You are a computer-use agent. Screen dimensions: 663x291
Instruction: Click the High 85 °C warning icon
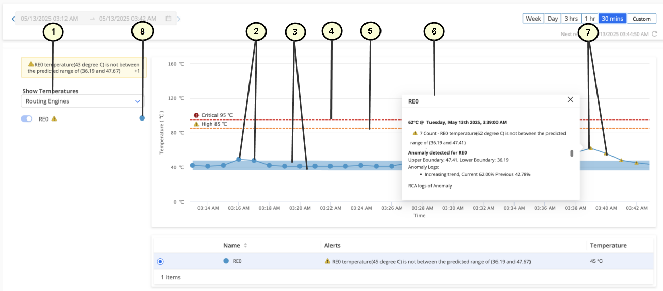[x=196, y=124]
